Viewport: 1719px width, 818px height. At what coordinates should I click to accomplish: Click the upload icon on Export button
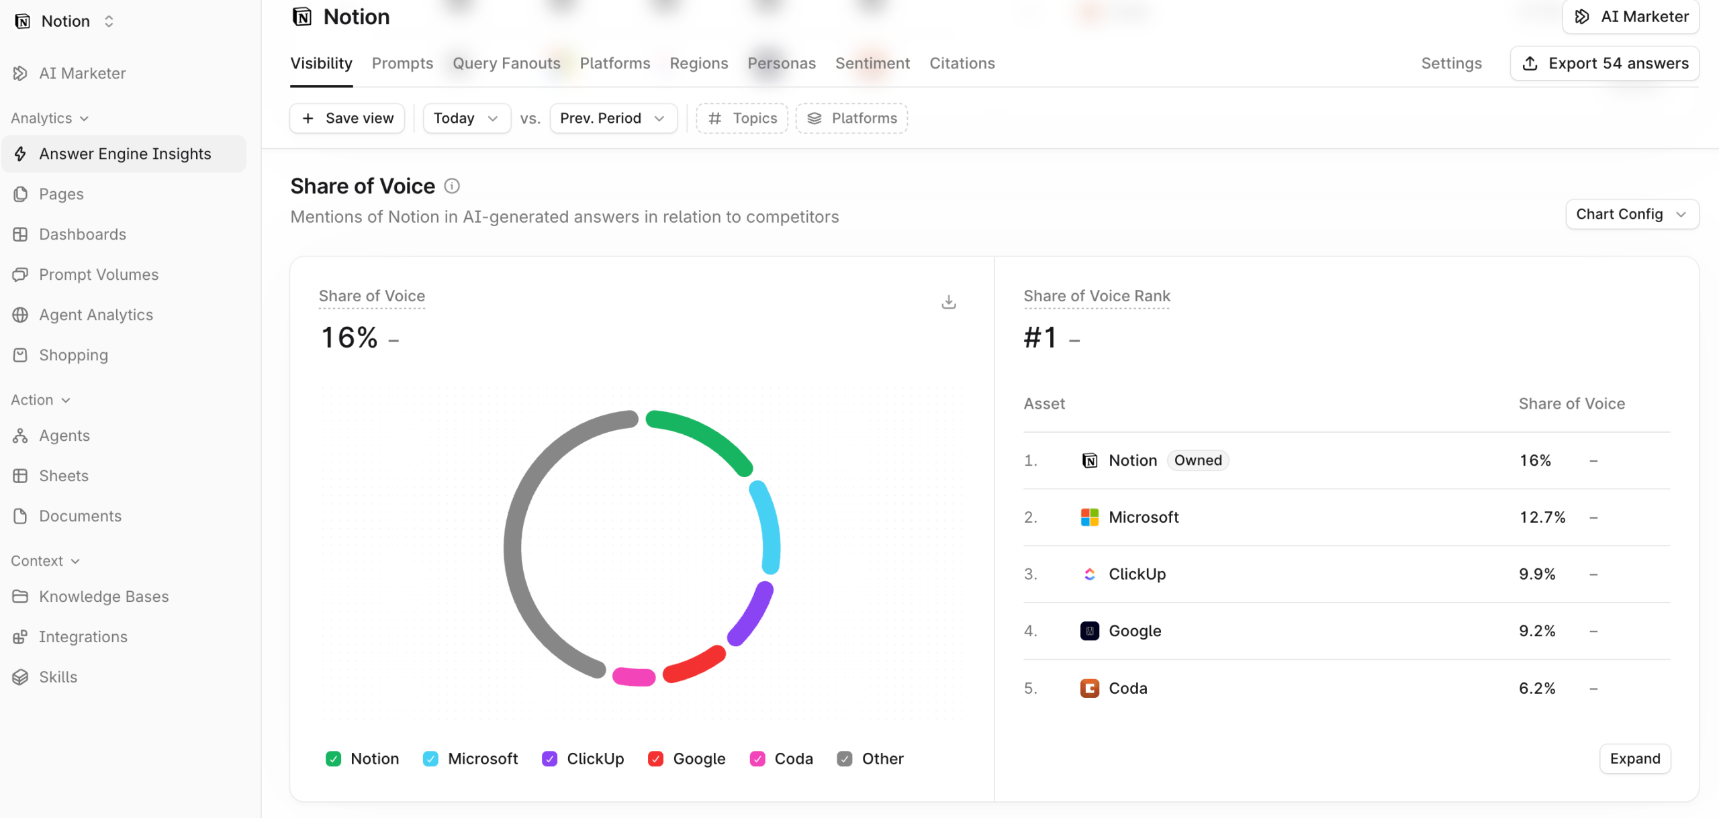[x=1530, y=63]
